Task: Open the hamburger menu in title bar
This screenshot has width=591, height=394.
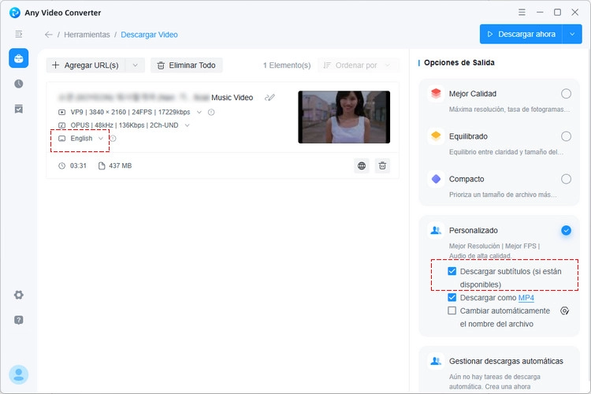Action: pyautogui.click(x=522, y=13)
